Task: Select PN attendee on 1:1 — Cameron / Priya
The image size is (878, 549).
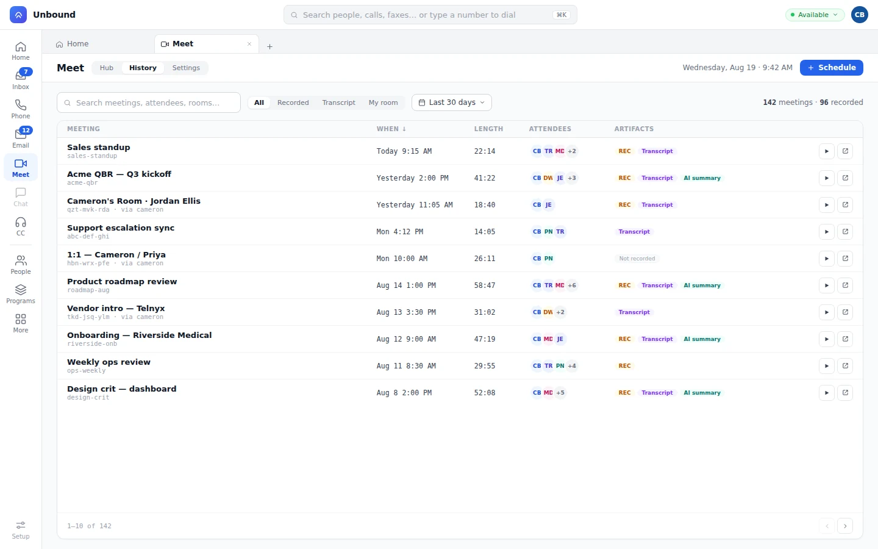Action: pos(549,259)
